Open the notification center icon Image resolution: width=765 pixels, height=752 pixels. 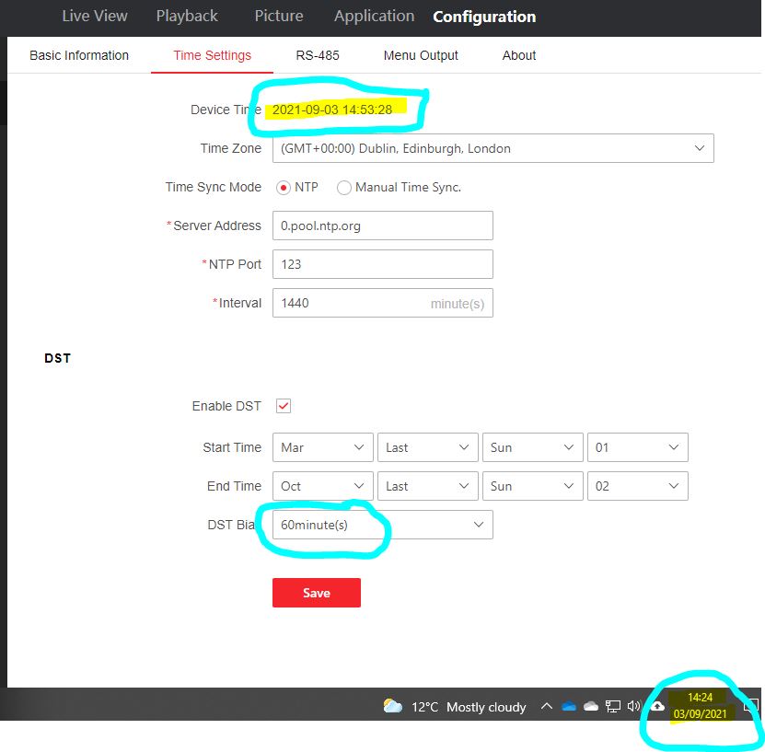click(x=750, y=707)
